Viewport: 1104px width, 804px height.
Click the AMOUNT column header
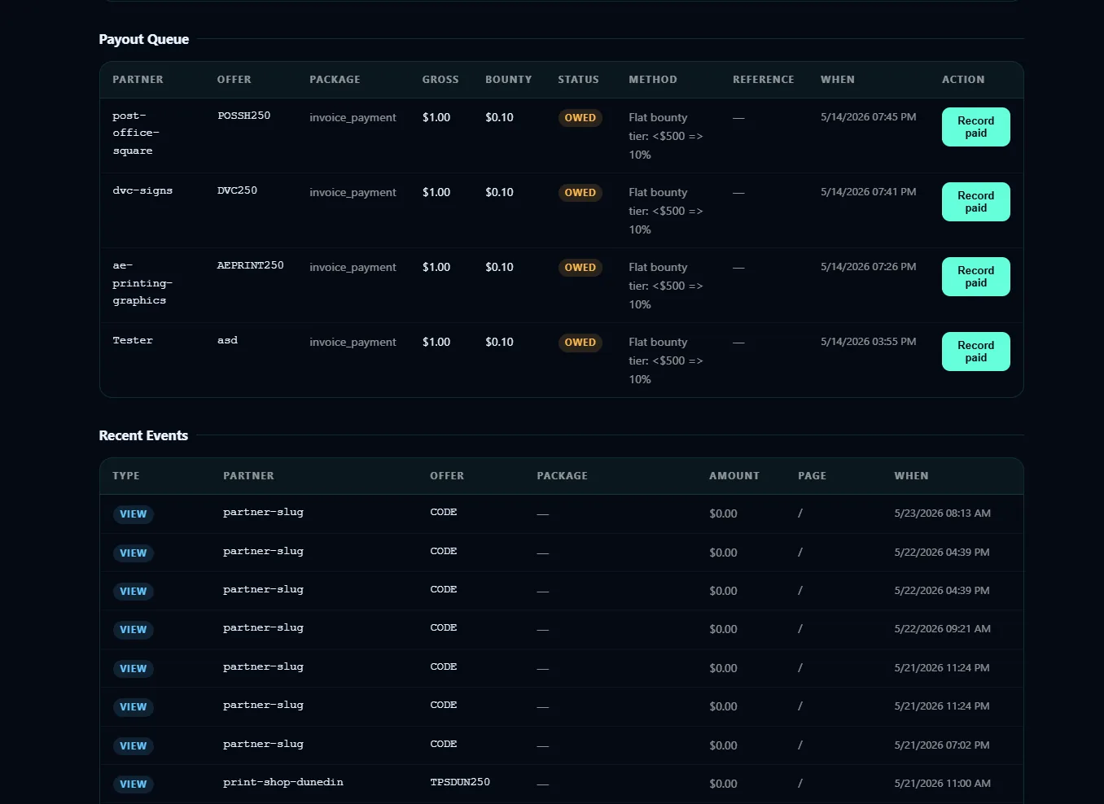point(734,476)
